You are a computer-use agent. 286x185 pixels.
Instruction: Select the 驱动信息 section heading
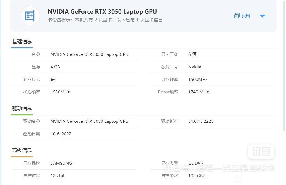click(x=22, y=109)
